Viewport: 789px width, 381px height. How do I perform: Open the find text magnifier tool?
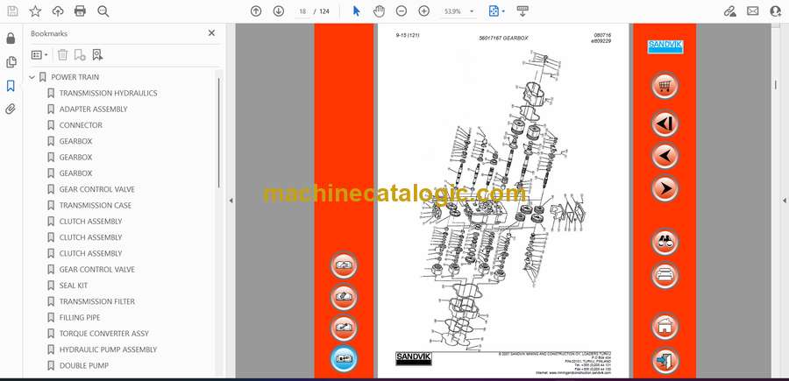103,11
